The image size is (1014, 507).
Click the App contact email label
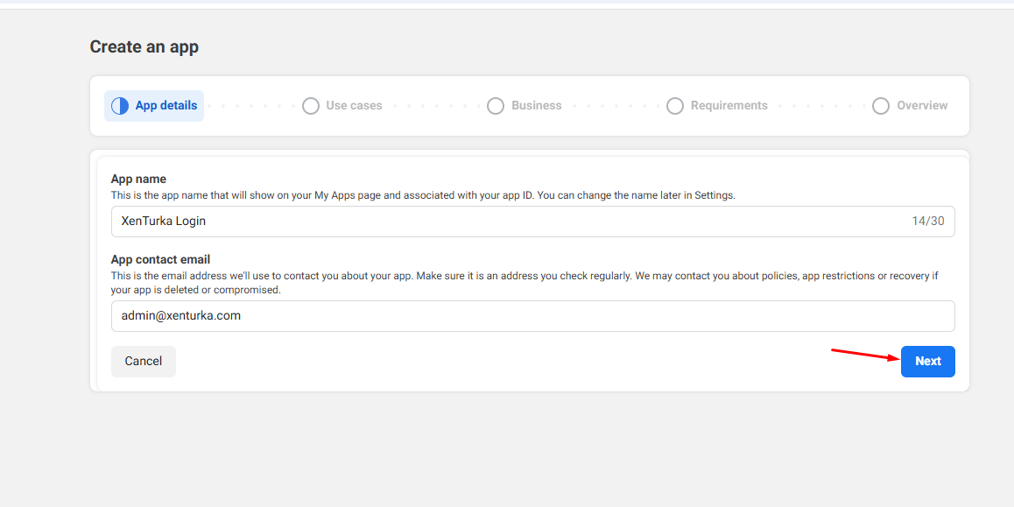(x=160, y=260)
